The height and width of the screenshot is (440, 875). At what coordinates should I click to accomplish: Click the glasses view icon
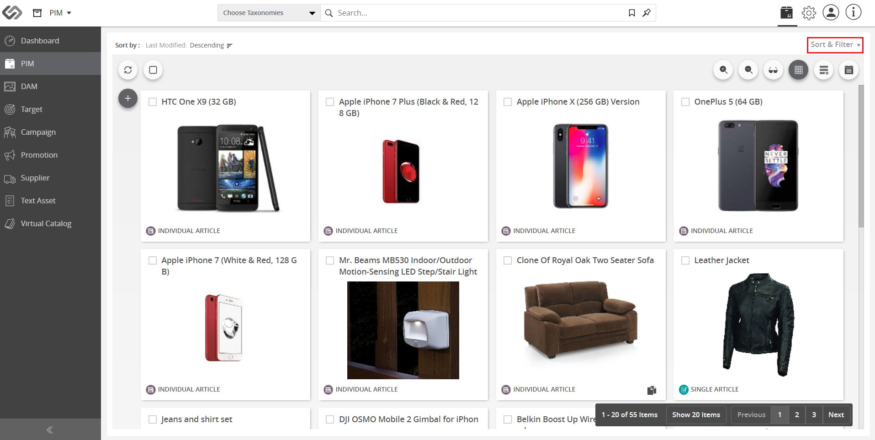tap(773, 70)
